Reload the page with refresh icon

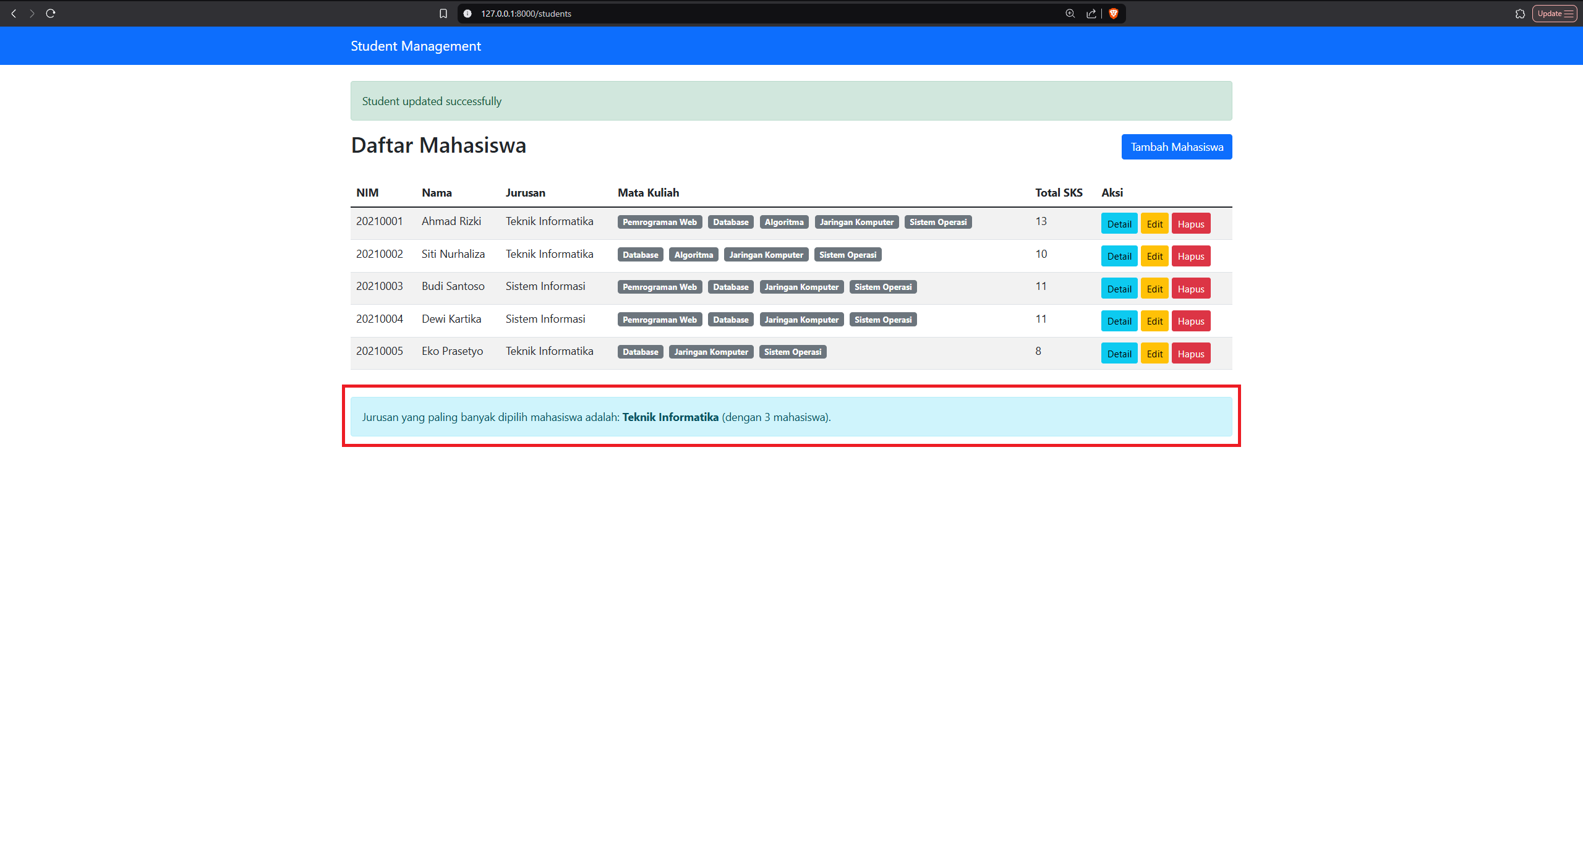tap(51, 14)
